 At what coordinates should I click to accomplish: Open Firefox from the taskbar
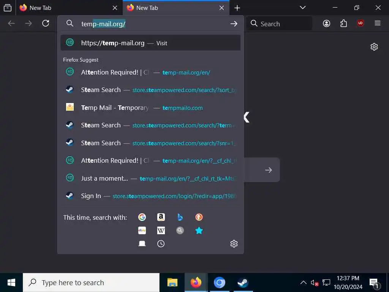coord(196,282)
